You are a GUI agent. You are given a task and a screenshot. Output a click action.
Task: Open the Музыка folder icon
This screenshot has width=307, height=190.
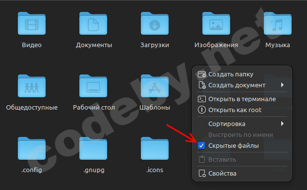(x=278, y=23)
